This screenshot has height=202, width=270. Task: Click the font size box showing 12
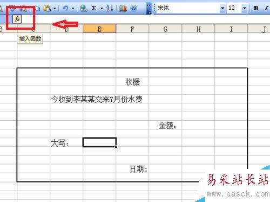click(234, 8)
